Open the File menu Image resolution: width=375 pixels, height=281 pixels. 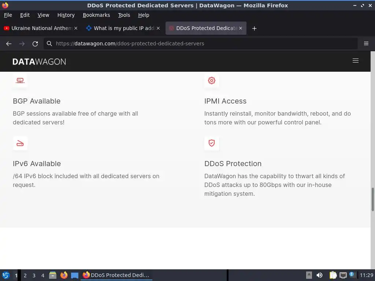pyautogui.click(x=8, y=15)
